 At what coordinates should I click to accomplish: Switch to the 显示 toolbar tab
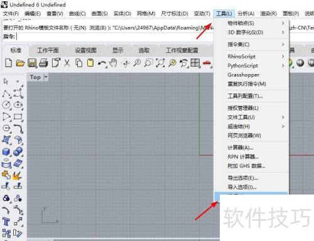(x=118, y=50)
